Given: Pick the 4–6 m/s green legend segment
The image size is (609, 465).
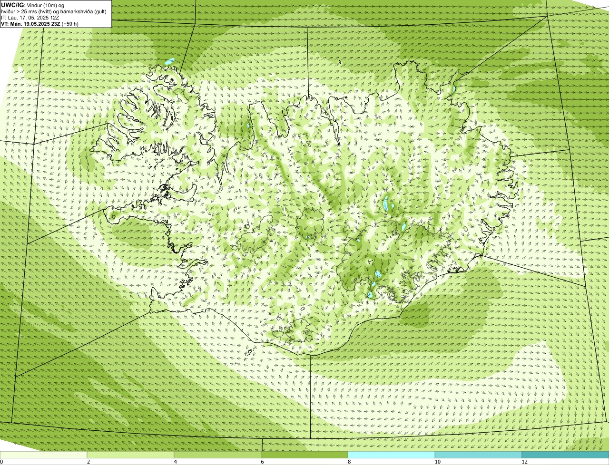Looking at the screenshot, I should click(x=218, y=455).
